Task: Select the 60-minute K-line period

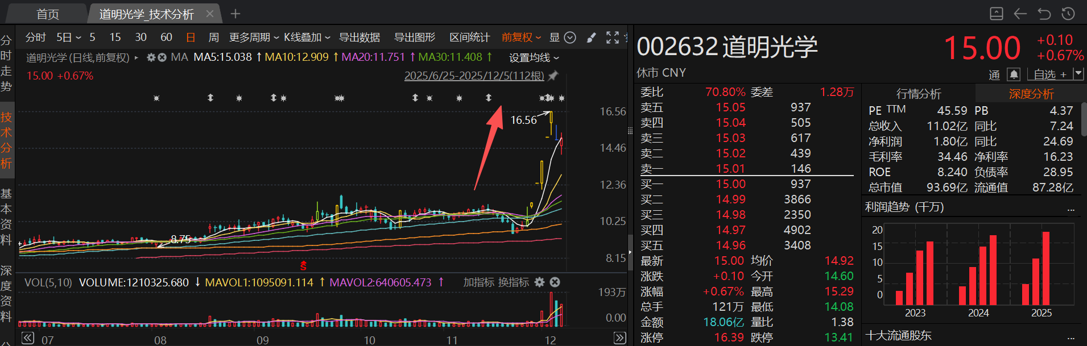Action: click(166, 37)
